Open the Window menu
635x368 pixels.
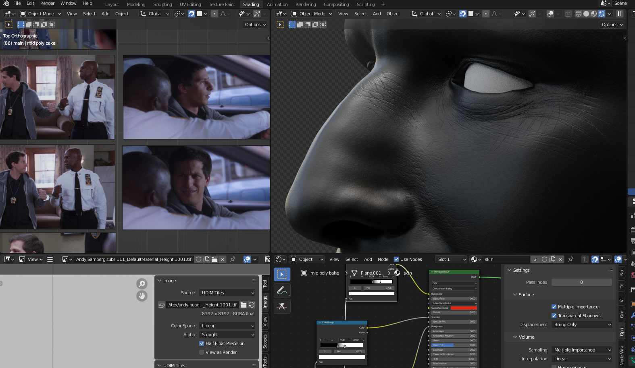[x=68, y=3]
